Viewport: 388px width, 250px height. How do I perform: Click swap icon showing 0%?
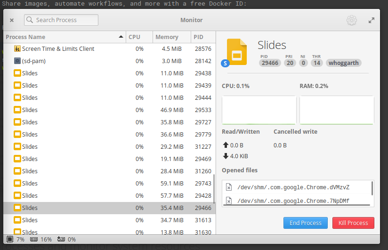[61, 239]
